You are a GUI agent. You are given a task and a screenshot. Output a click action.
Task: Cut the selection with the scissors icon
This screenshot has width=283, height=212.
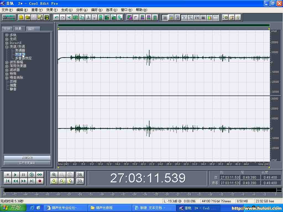tap(88, 17)
